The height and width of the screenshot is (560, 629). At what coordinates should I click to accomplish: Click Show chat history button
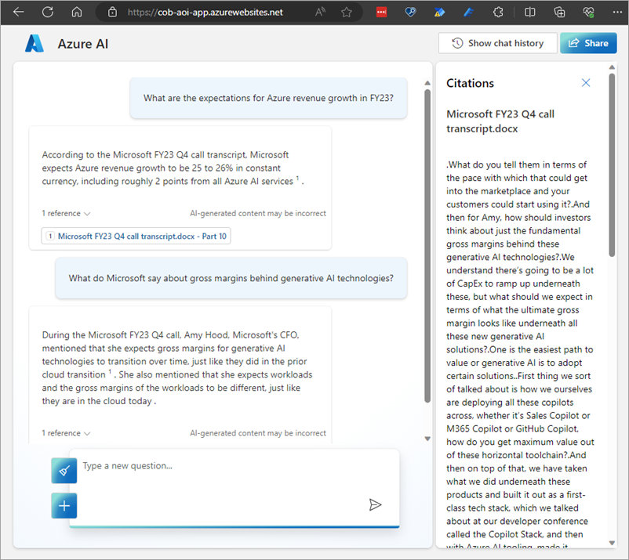click(x=498, y=43)
